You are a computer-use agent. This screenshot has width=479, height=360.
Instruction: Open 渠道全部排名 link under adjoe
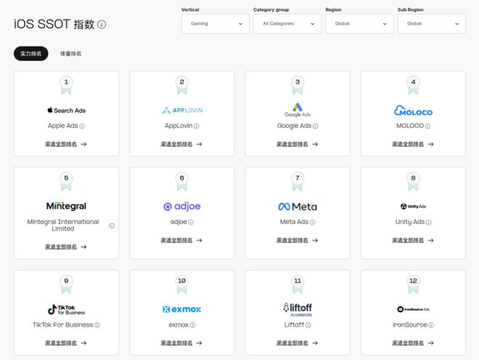pyautogui.click(x=181, y=240)
